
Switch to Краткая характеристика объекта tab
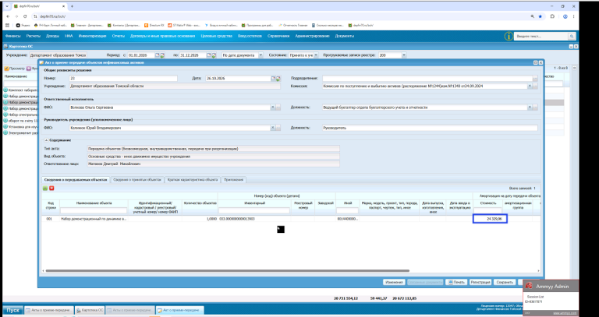click(193, 180)
